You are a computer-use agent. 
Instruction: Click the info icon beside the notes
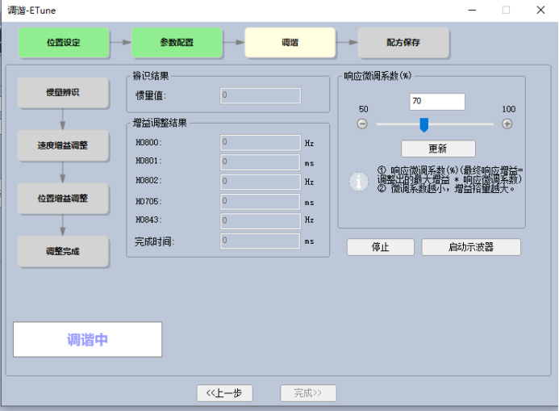(x=358, y=182)
